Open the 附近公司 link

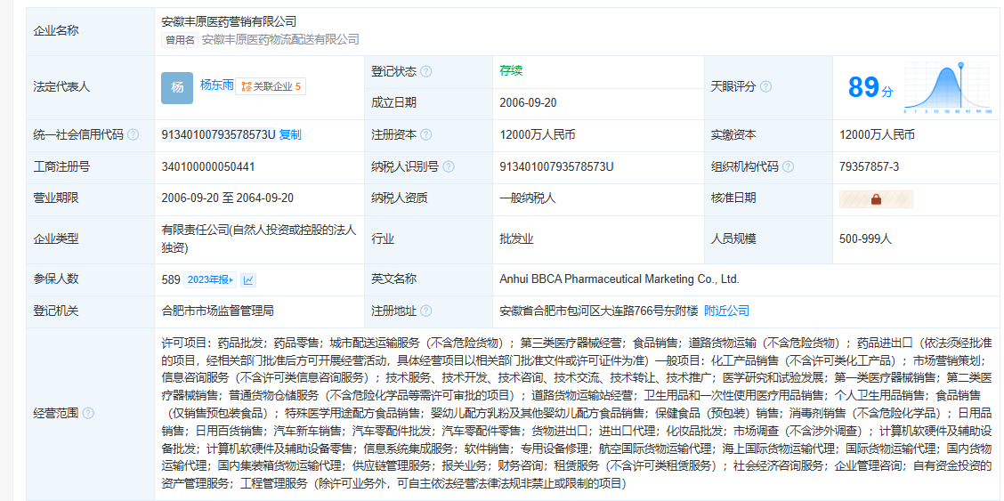(x=727, y=311)
